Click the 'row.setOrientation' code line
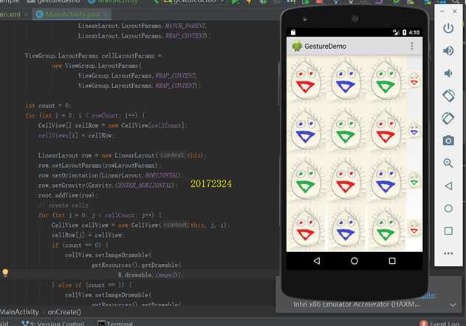466x326 pixels. (x=112, y=175)
